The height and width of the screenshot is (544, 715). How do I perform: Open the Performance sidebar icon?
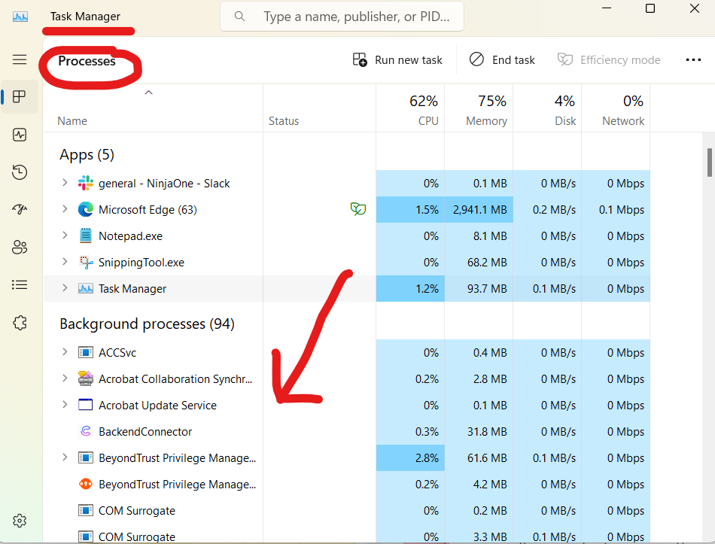[x=19, y=135]
